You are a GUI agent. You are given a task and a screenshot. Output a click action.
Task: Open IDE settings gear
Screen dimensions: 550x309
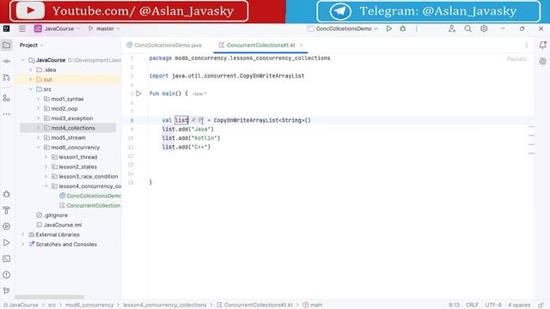coord(484,28)
